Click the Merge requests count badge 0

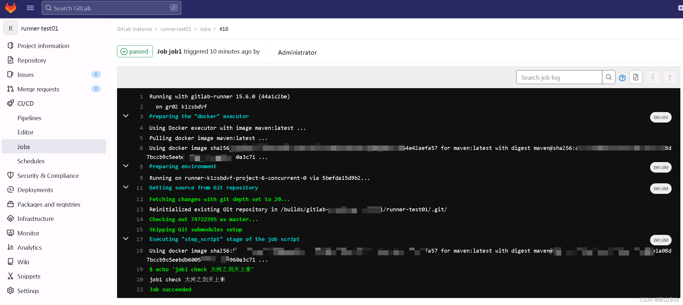[96, 89]
